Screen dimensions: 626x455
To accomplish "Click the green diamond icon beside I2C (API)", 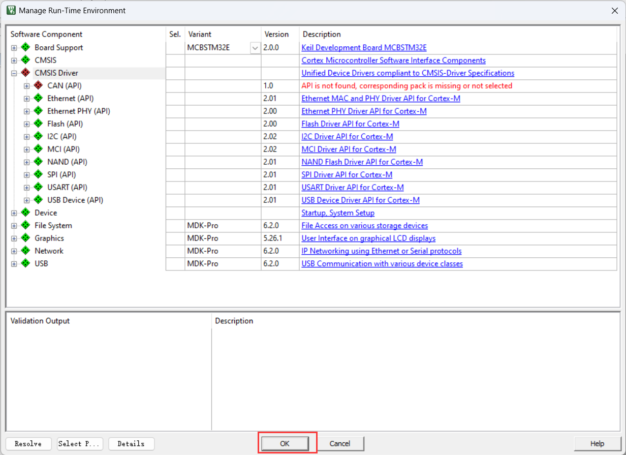I will (38, 136).
